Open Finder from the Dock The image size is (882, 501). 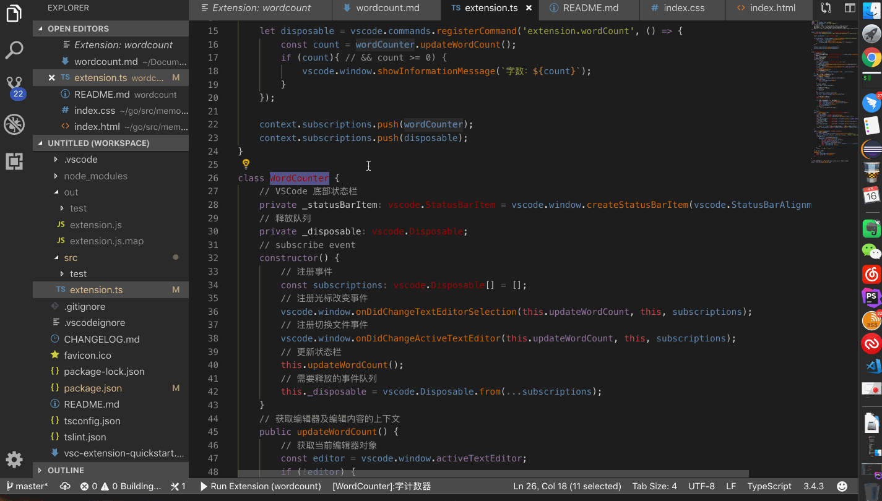pos(871,11)
